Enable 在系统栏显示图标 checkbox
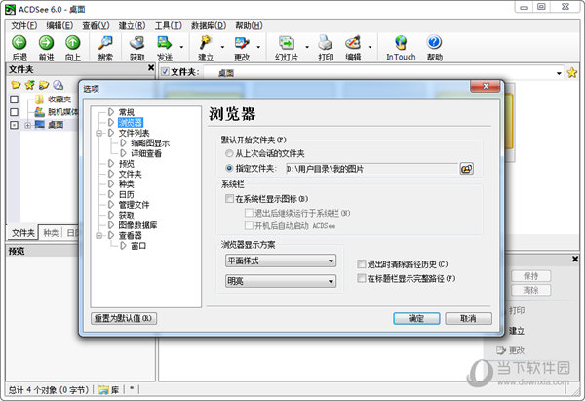 point(229,199)
